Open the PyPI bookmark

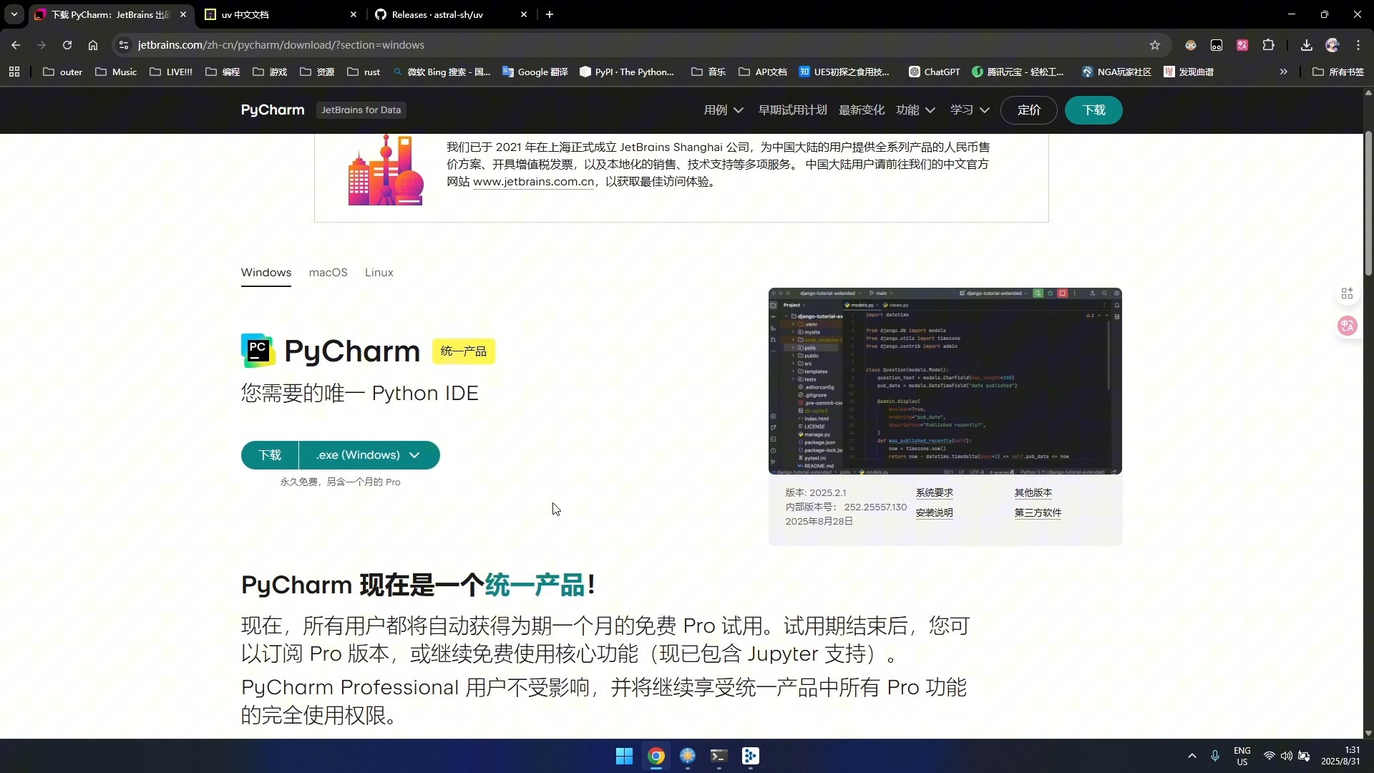click(627, 72)
